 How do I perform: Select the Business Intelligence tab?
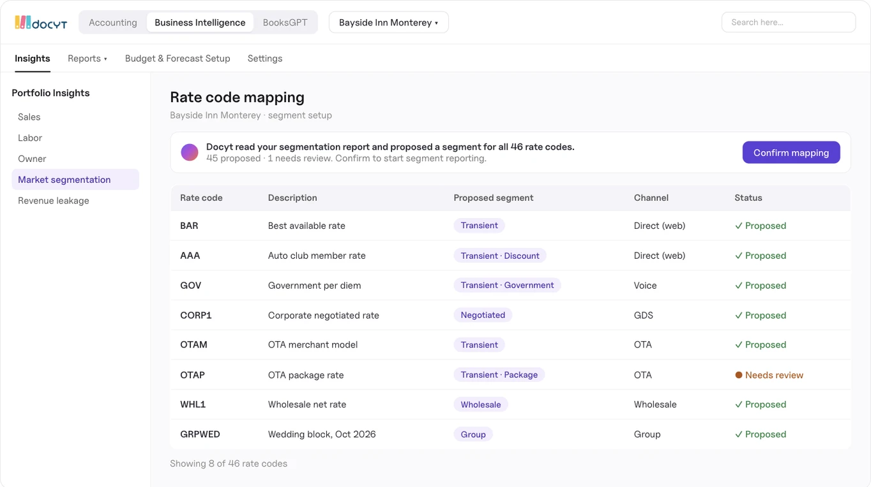point(200,22)
